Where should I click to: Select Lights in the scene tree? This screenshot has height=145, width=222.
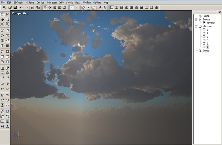(206, 16)
